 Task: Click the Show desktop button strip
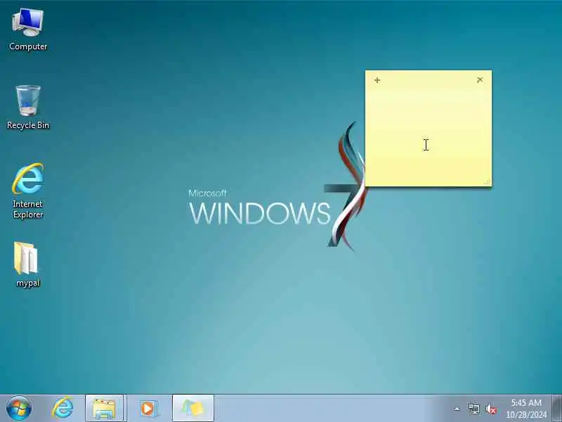(557, 409)
